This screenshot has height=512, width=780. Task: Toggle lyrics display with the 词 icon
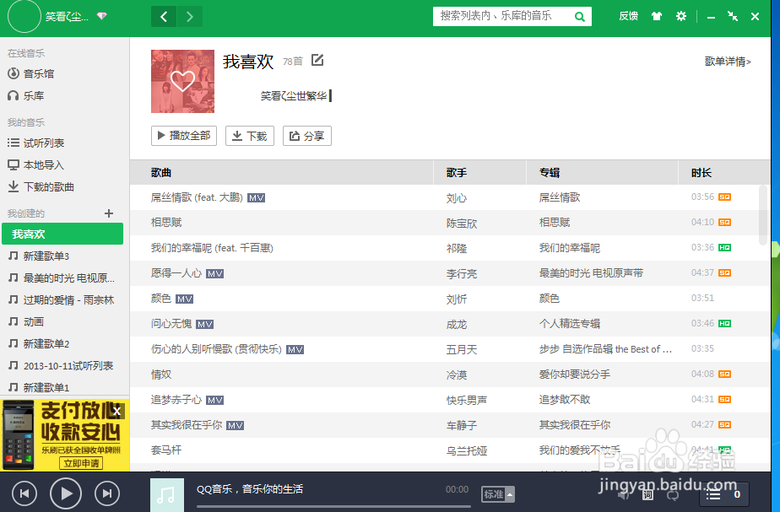tap(647, 495)
